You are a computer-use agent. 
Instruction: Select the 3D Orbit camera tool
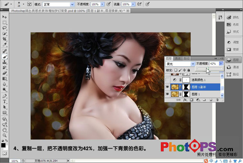click(4, 125)
